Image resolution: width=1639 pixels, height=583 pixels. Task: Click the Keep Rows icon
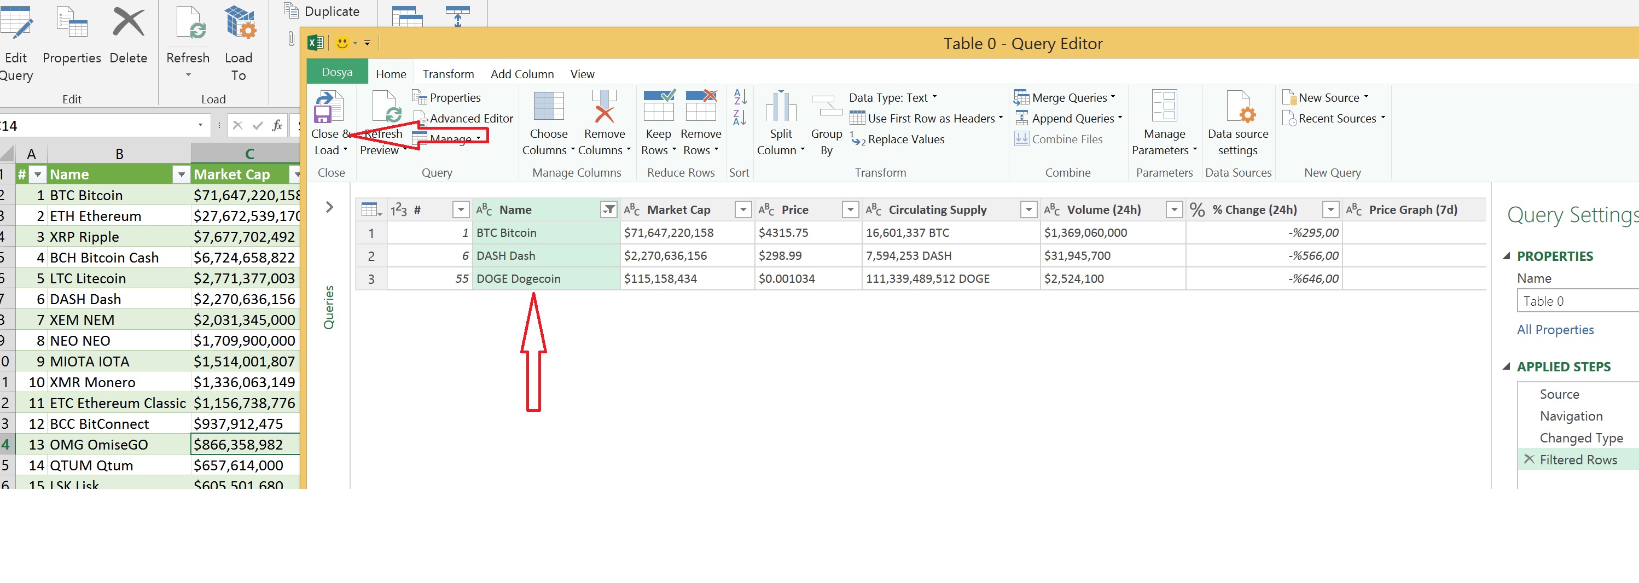[659, 106]
